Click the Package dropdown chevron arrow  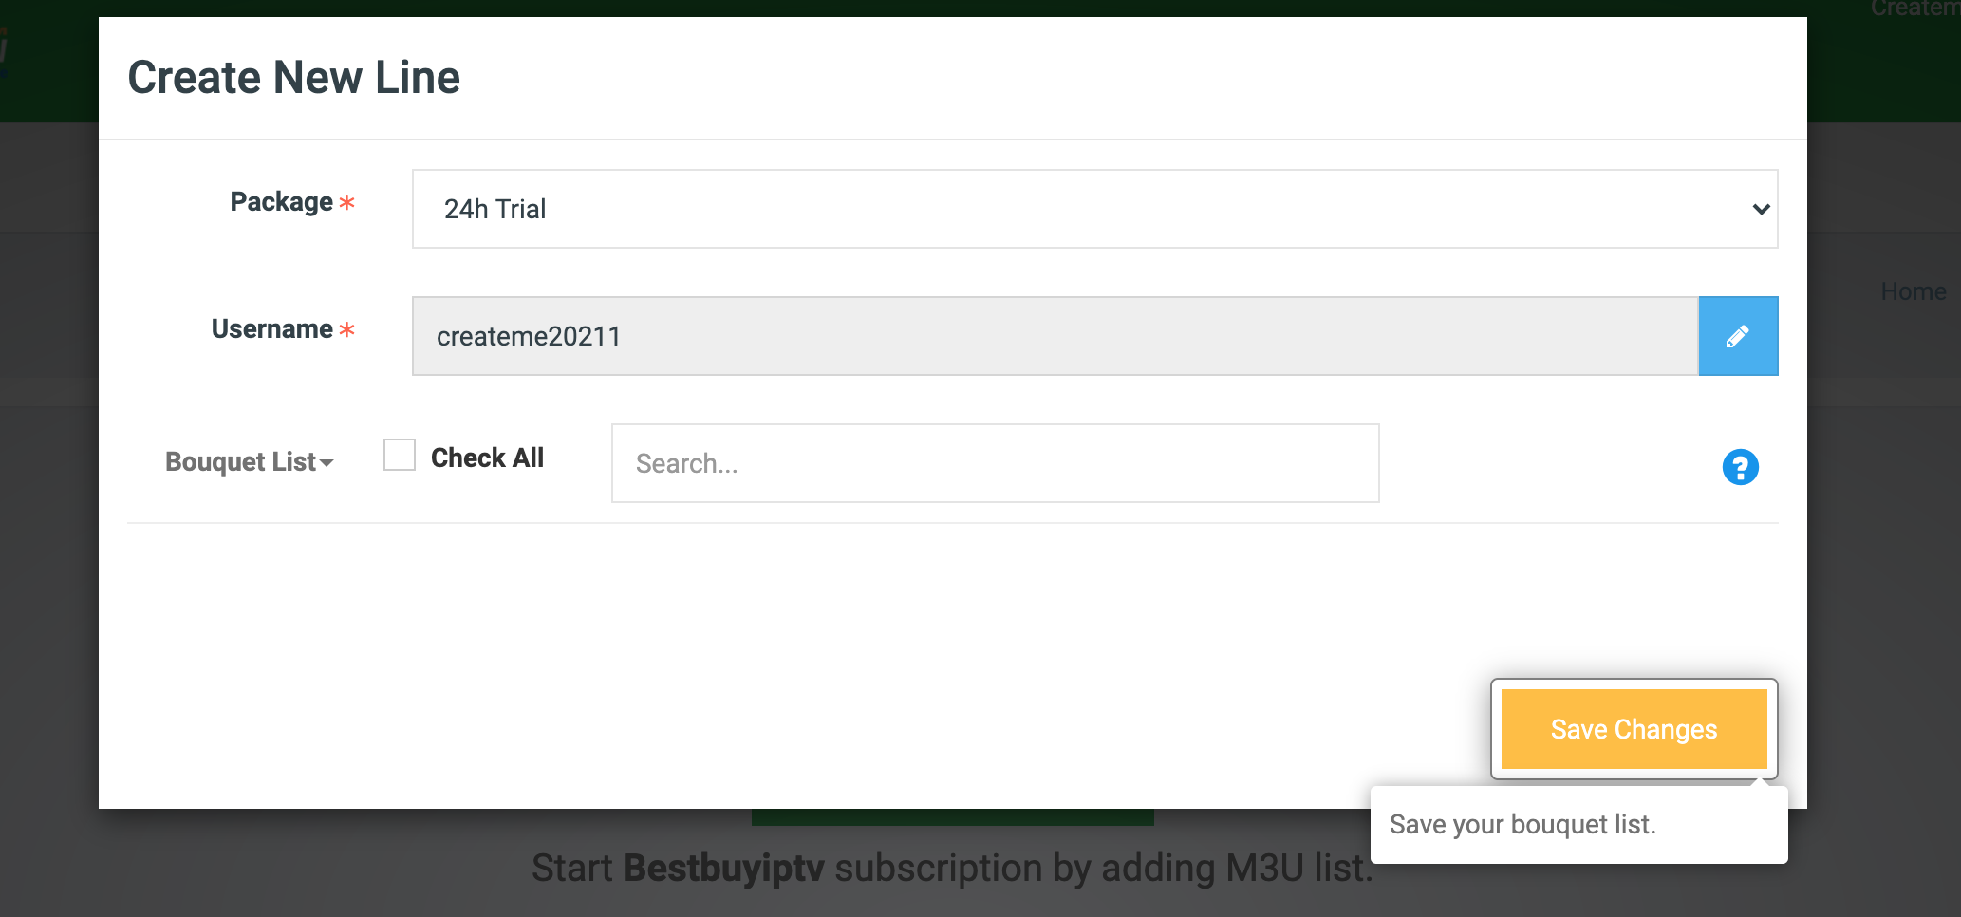1761,209
